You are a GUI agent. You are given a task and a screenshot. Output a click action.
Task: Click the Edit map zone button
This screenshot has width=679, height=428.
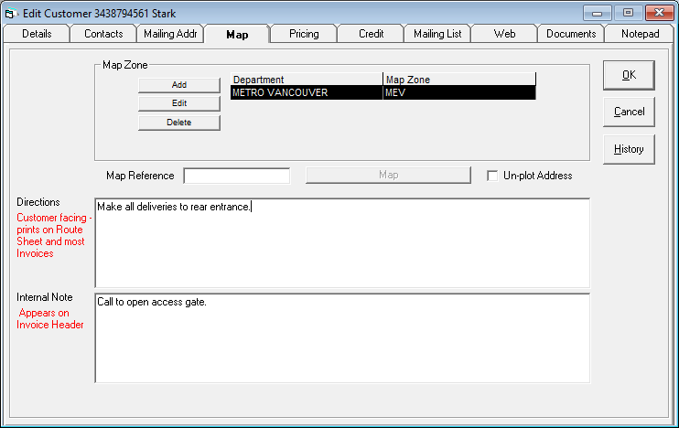[178, 103]
